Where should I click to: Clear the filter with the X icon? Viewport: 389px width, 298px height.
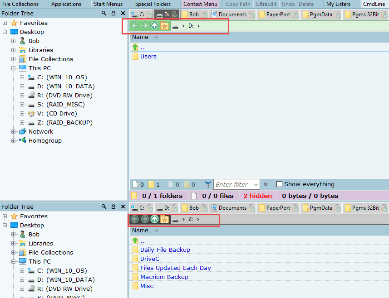tap(266, 184)
